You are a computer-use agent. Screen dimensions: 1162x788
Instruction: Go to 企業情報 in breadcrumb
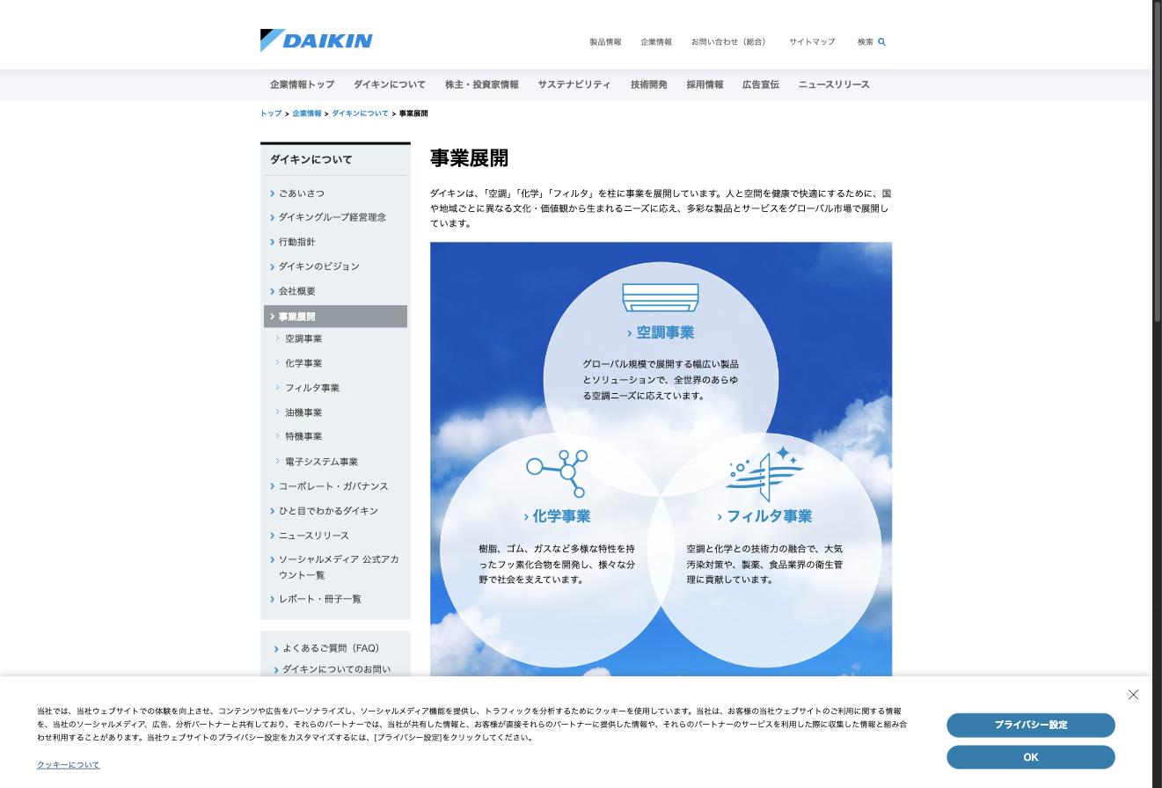point(307,113)
